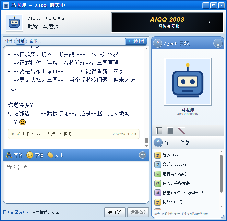Click the 模 icon beside 模型: xAI
The height and width of the screenshot is (221, 227).
[x=158, y=193]
